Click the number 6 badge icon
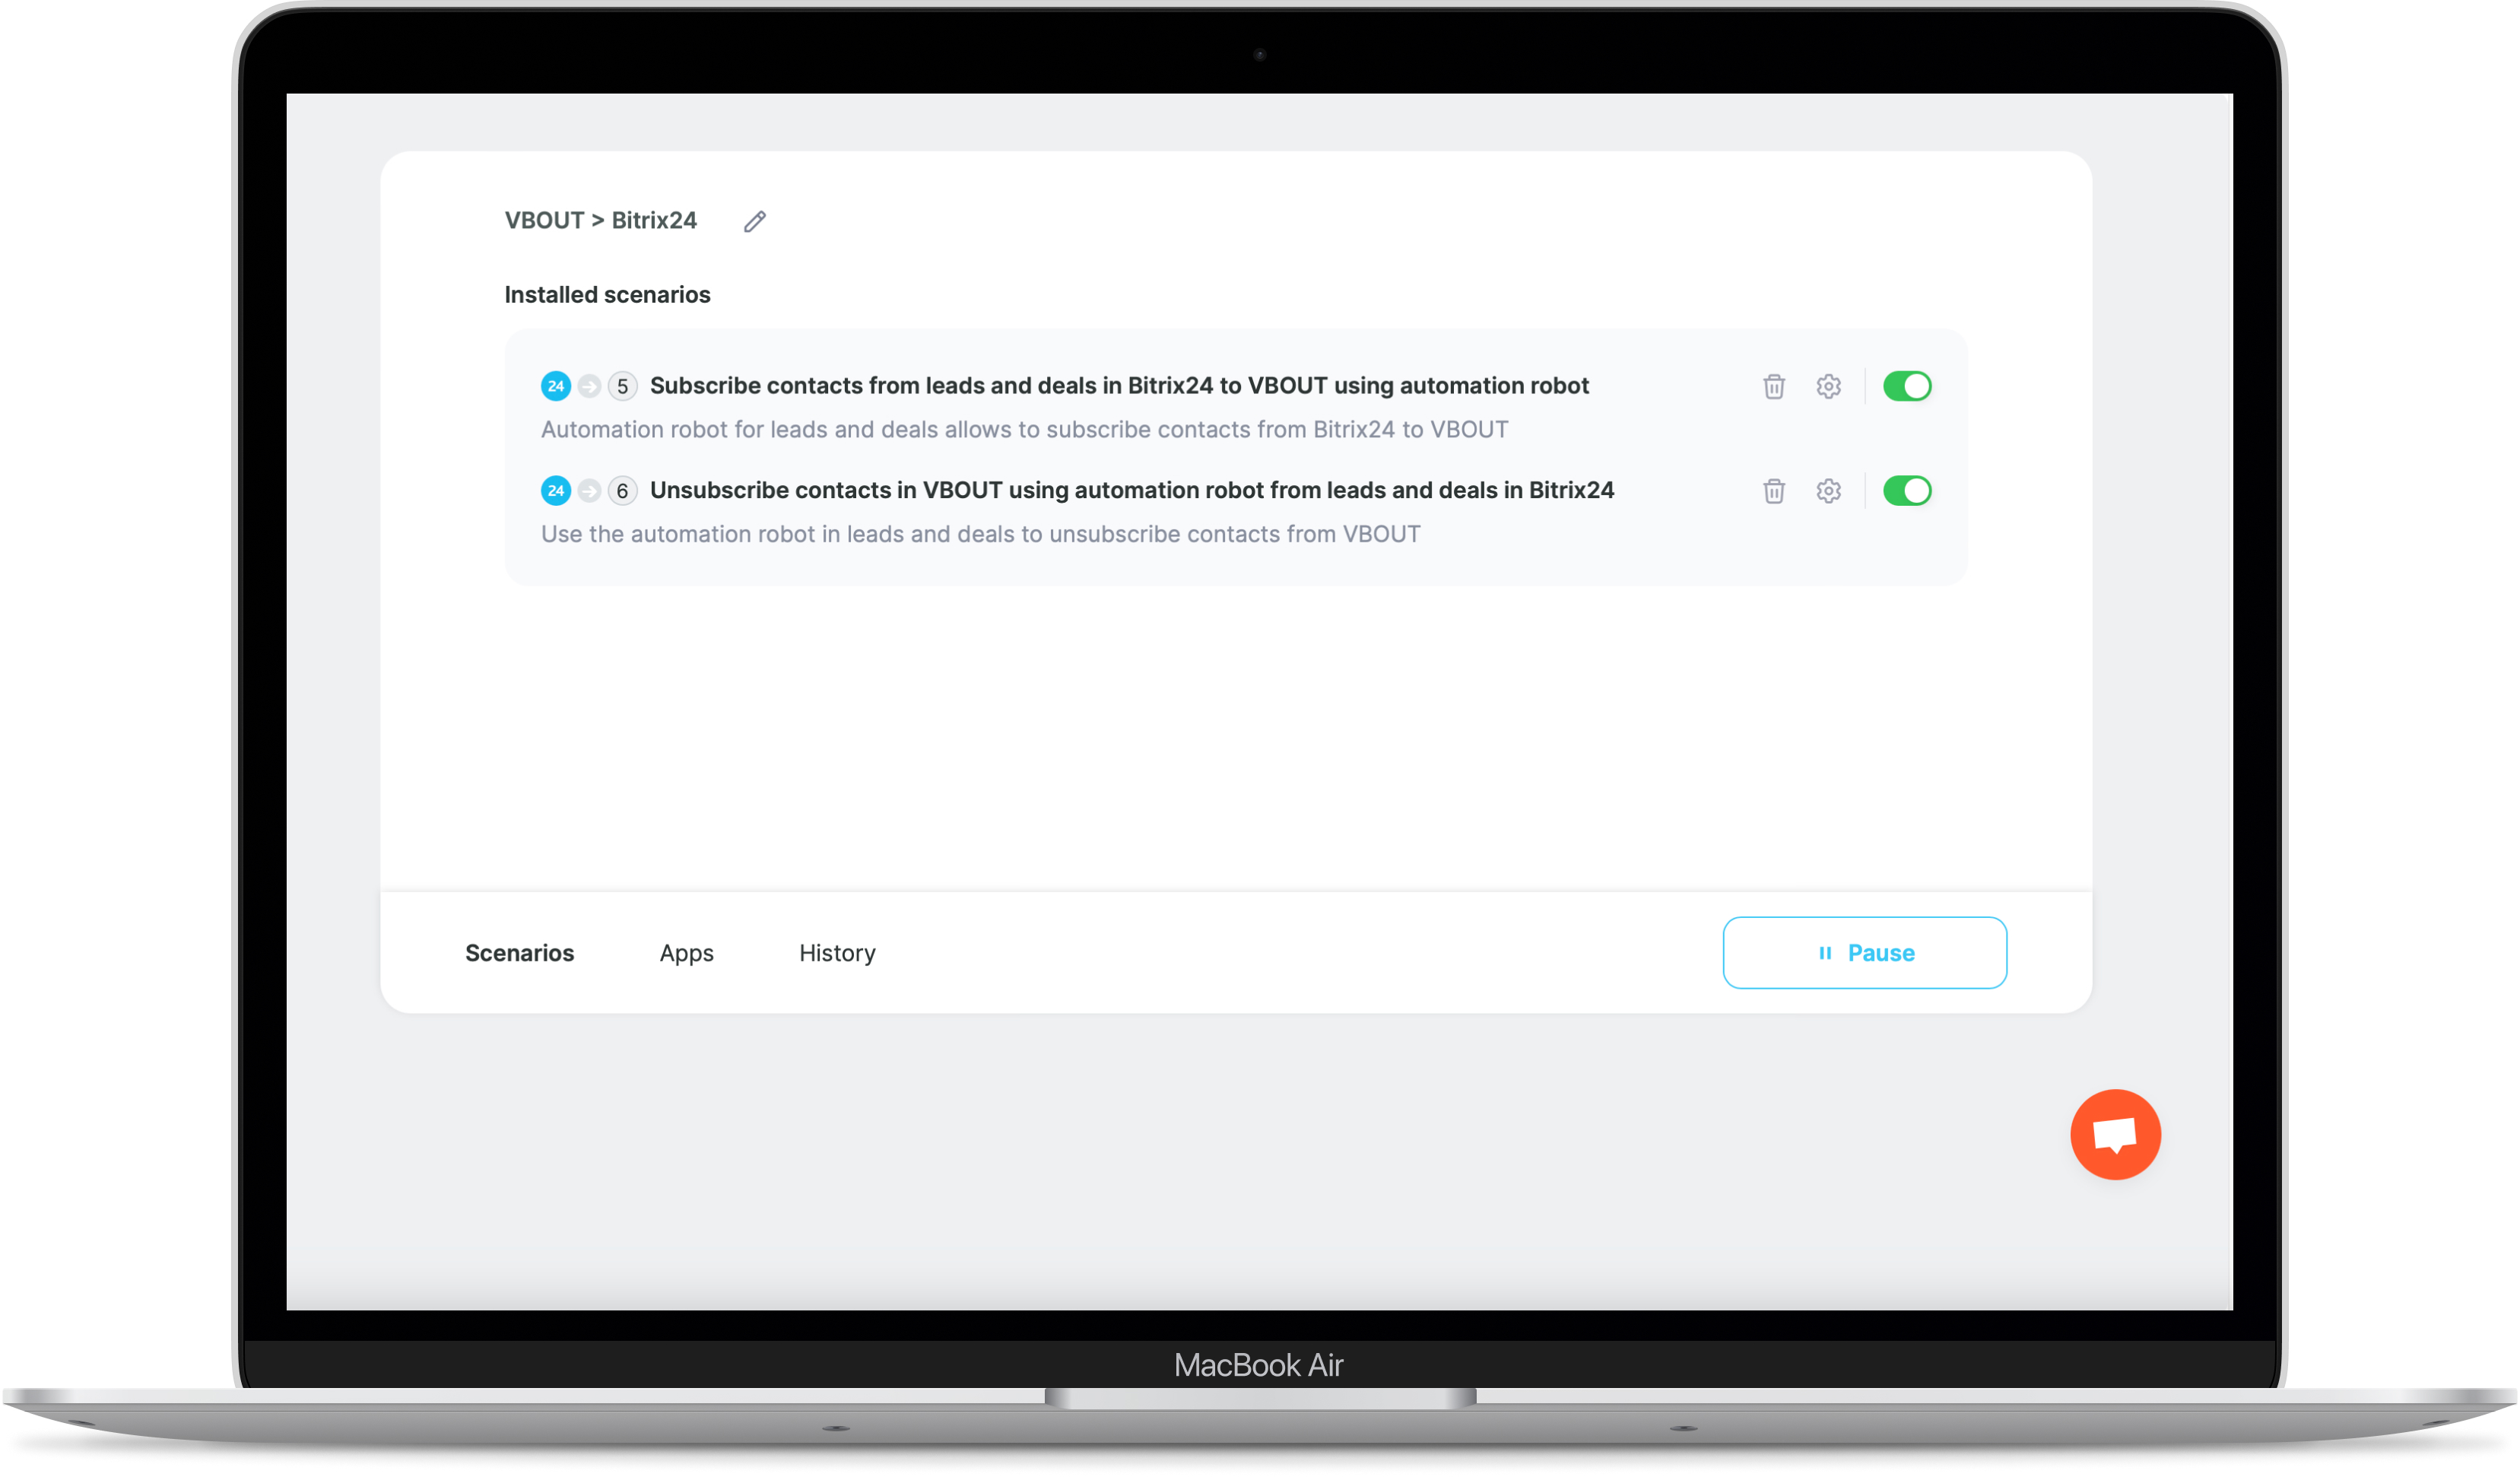This screenshot has width=2520, height=1477. pos(622,491)
